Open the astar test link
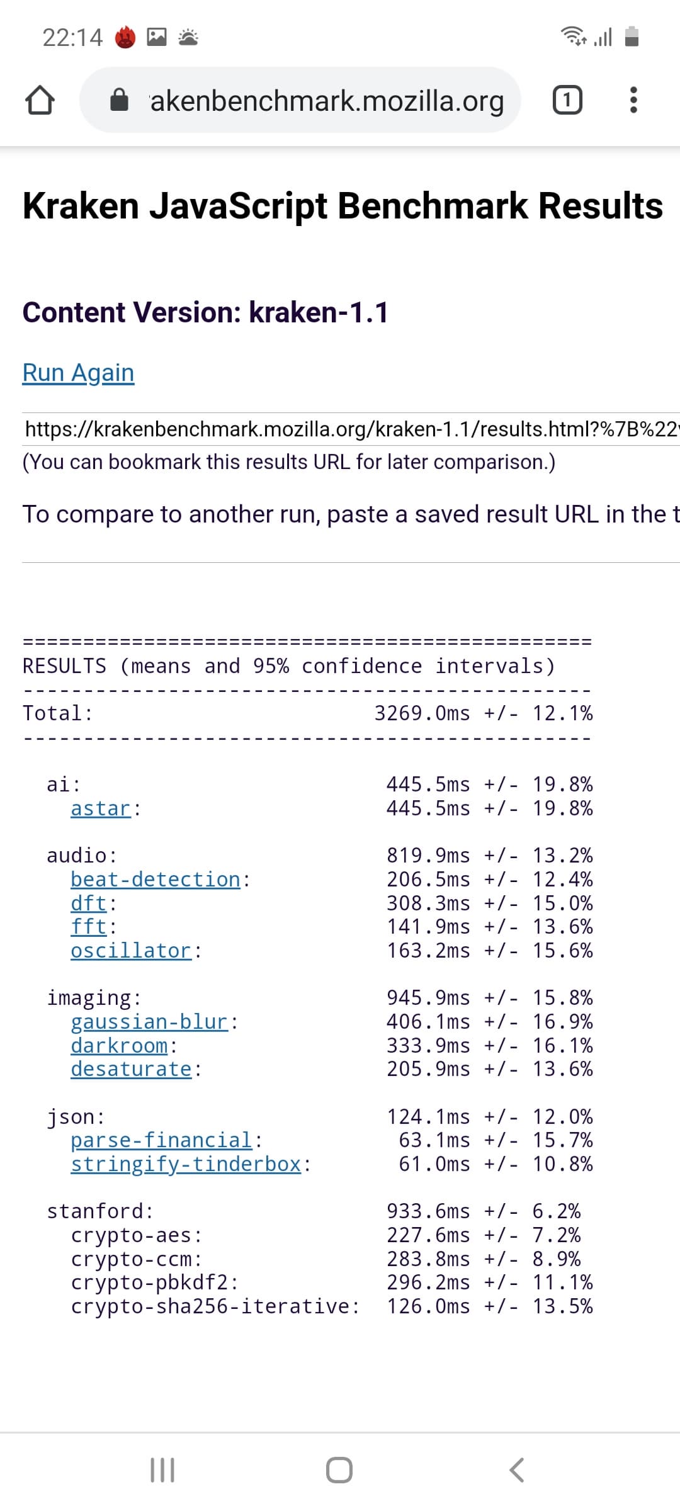680x1511 pixels. click(x=101, y=808)
